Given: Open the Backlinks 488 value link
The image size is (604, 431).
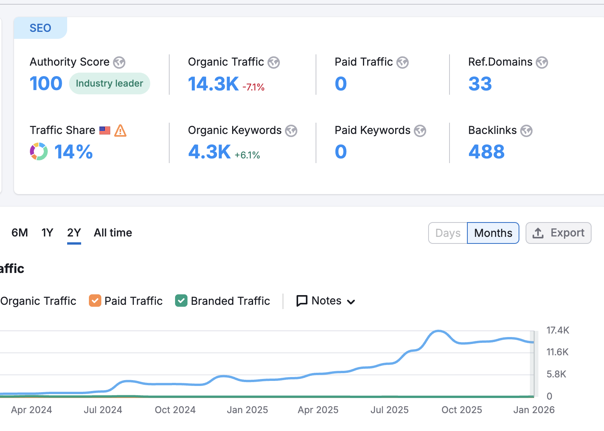Looking at the screenshot, I should (486, 152).
